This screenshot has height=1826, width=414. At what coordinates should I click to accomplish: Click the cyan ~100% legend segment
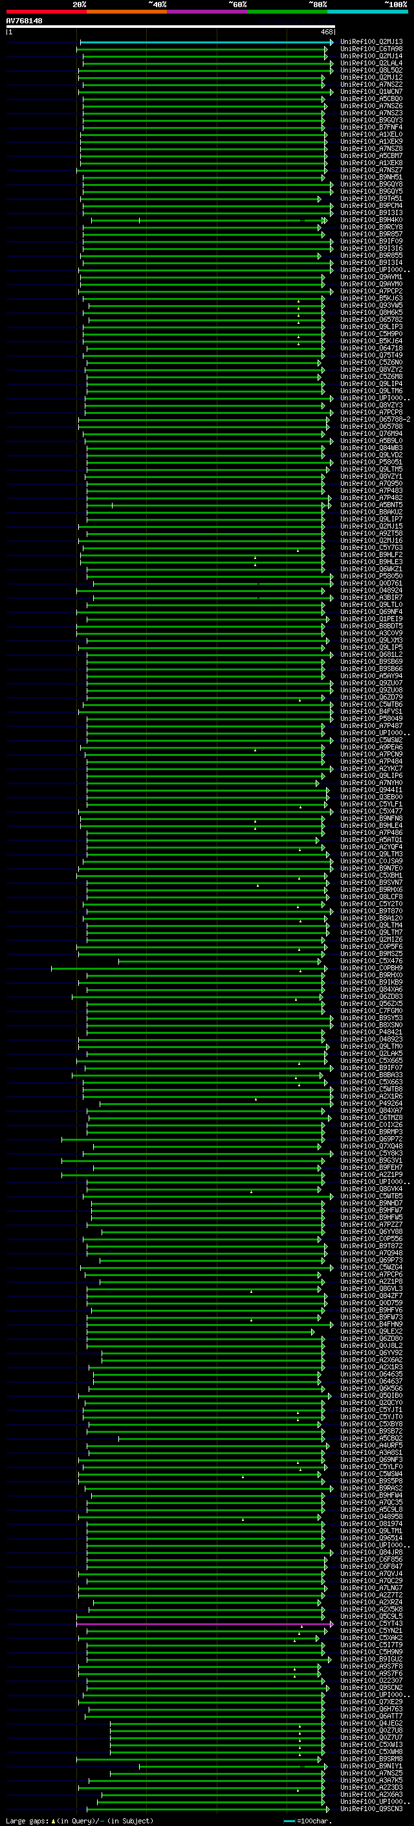pos(367,12)
